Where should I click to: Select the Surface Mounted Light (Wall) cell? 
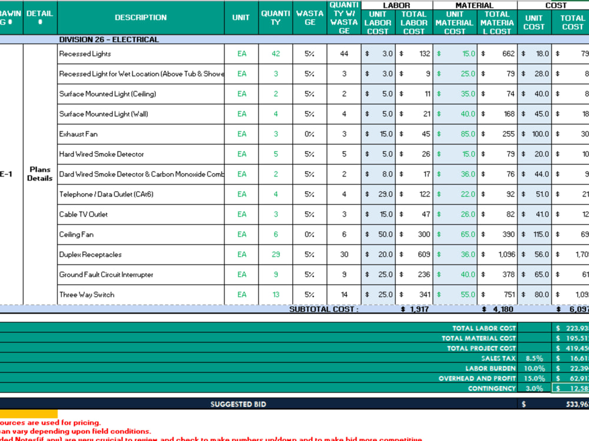point(141,114)
